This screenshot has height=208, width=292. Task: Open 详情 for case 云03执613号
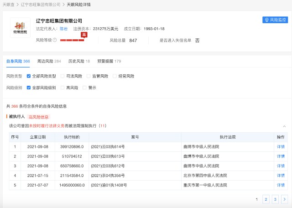point(281,156)
